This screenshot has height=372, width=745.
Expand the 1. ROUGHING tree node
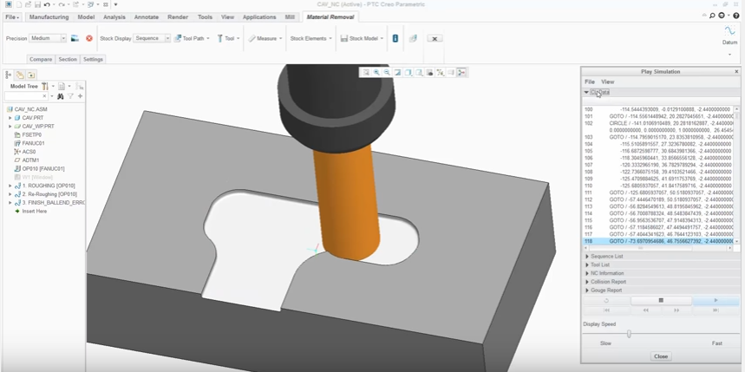point(10,186)
